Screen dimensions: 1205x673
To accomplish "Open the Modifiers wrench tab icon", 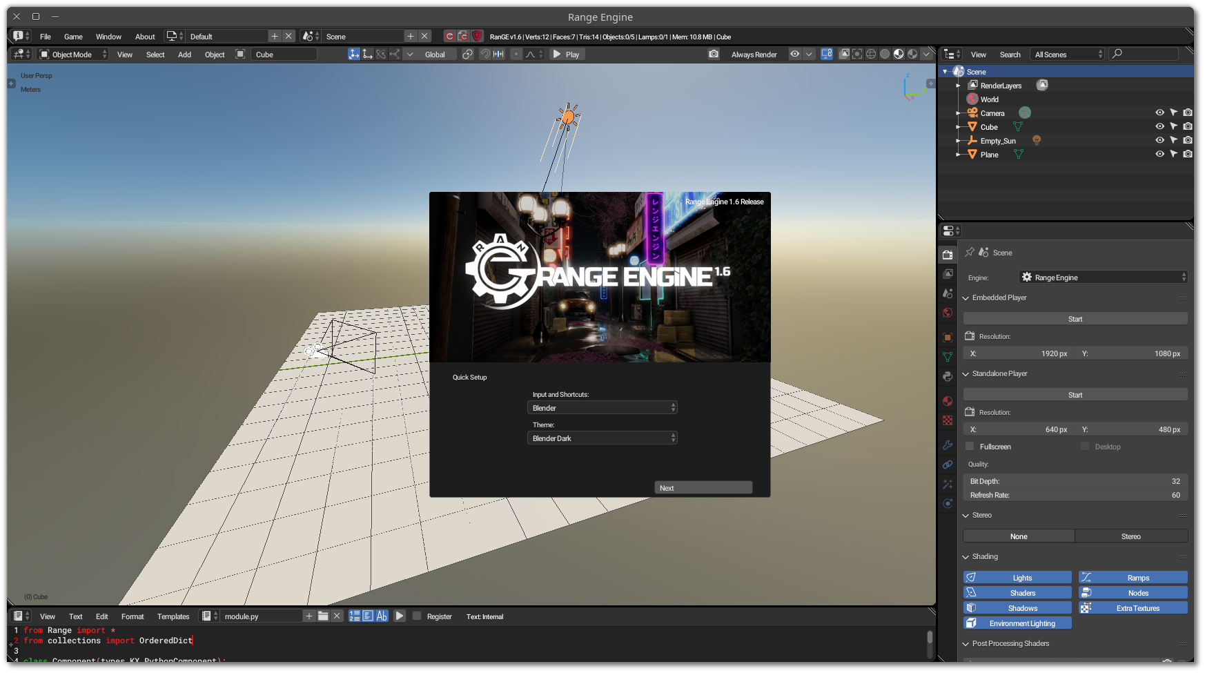I will pyautogui.click(x=948, y=445).
